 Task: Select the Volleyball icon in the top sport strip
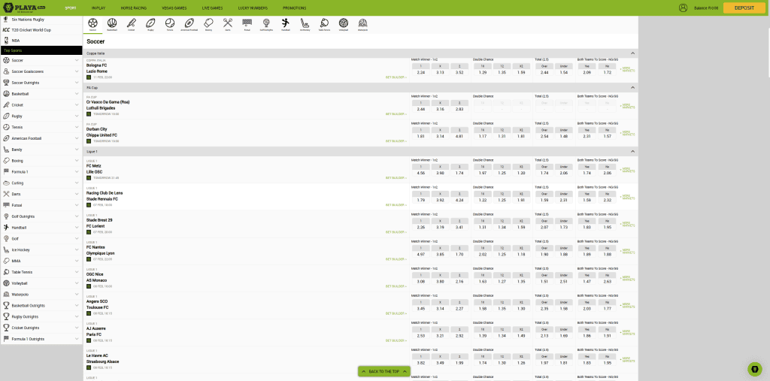point(343,23)
